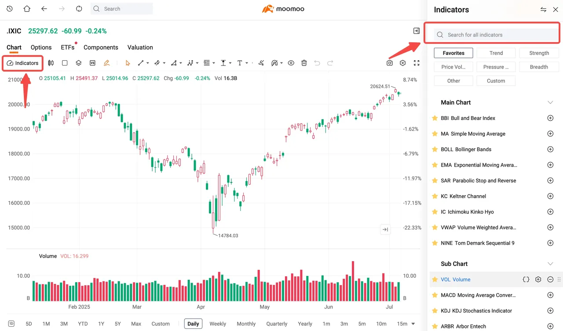This screenshot has width=563, height=331.
Task: Click the VOL Volume code braces icon
Action: [x=526, y=280]
